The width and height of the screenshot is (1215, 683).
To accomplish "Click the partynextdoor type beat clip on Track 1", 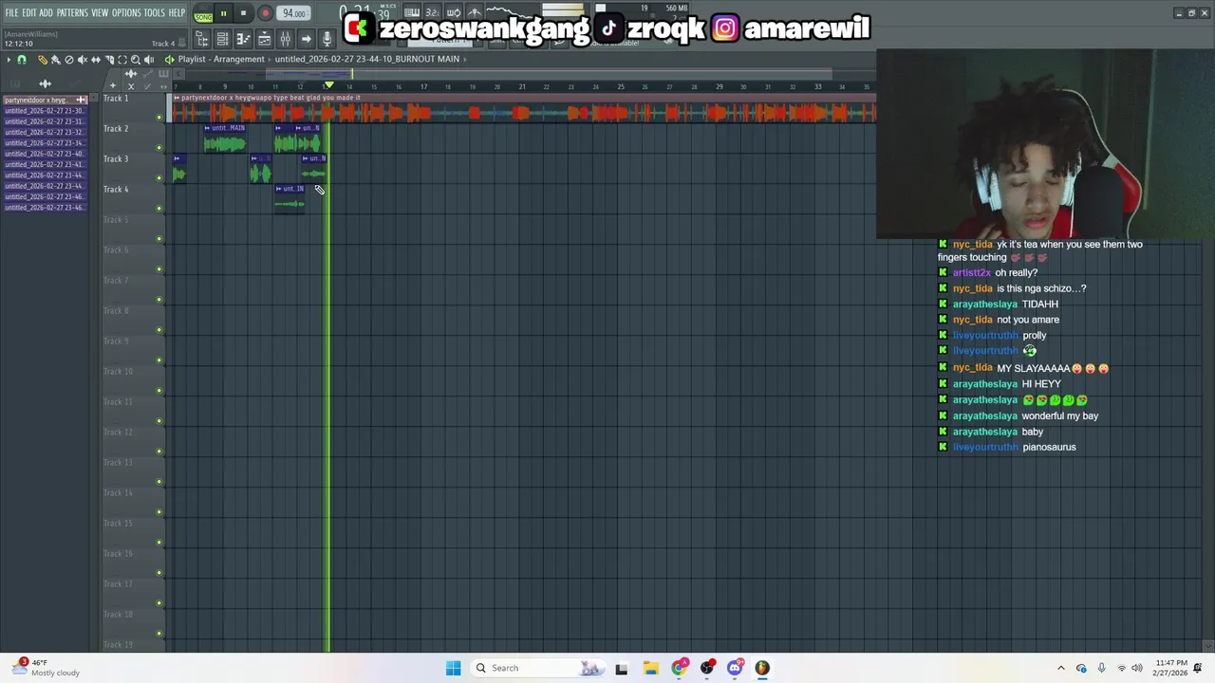I will pos(522,109).
